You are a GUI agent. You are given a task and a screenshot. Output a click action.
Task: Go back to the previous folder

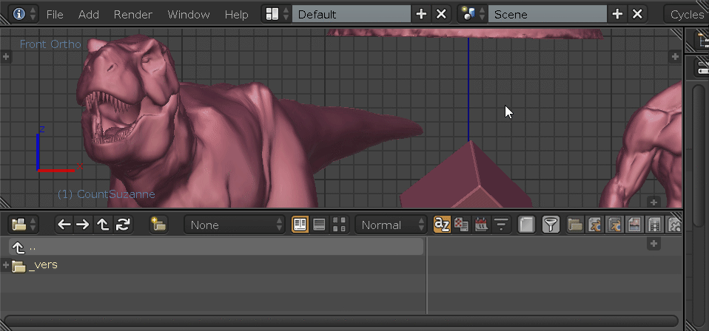tap(64, 225)
